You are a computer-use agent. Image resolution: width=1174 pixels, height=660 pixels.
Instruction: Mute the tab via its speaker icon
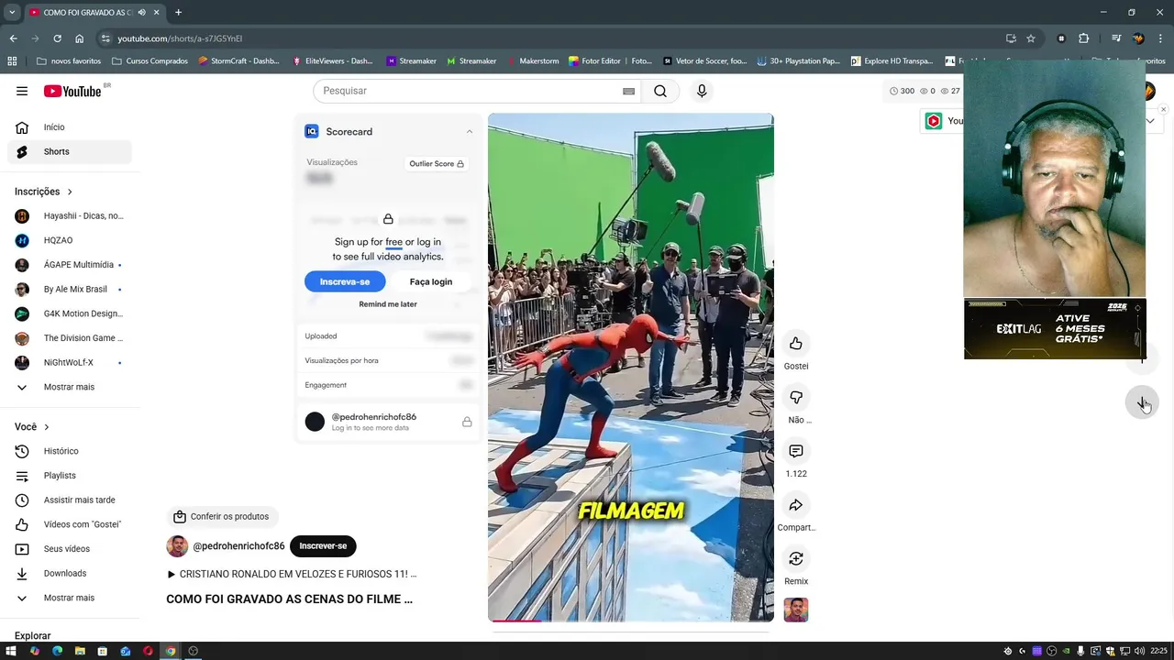click(141, 13)
